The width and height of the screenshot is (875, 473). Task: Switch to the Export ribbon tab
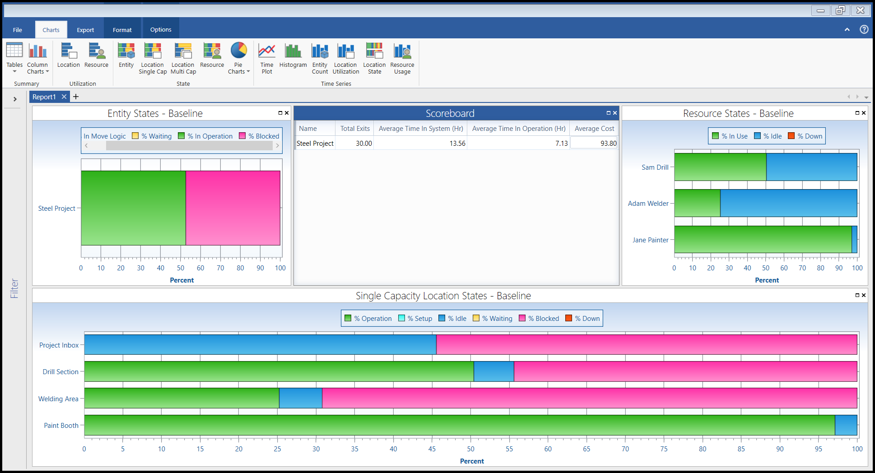85,30
